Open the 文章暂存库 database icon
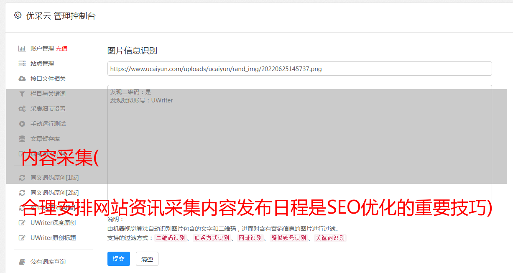 pos(22,139)
